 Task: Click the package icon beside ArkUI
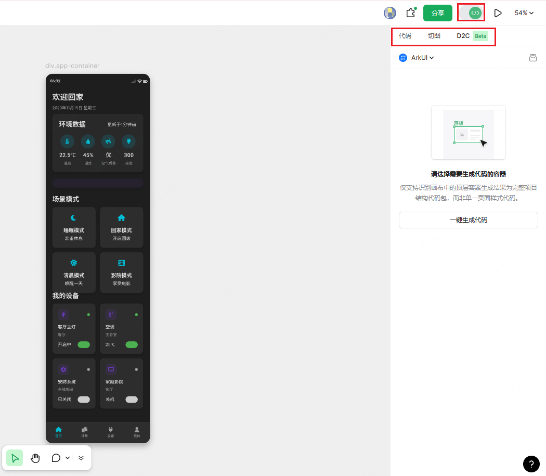click(532, 58)
